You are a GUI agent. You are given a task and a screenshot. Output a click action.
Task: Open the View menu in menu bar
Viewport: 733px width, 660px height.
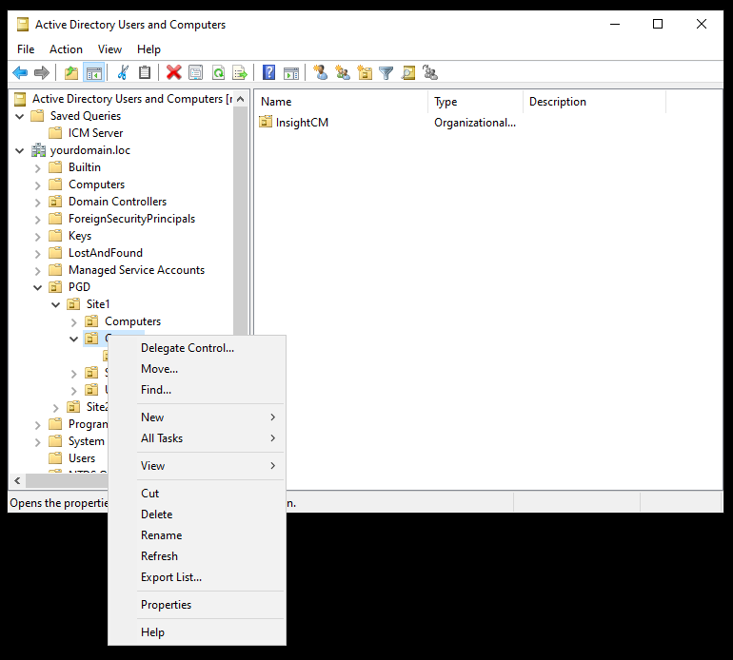click(x=109, y=49)
